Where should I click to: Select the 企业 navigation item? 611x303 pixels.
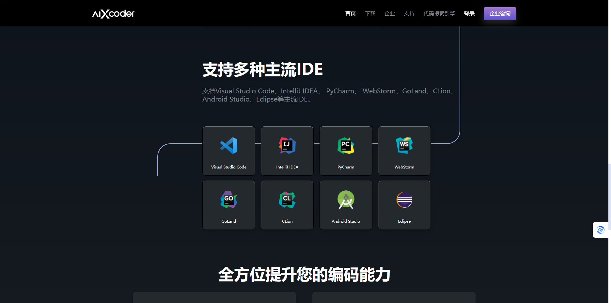[x=389, y=13]
